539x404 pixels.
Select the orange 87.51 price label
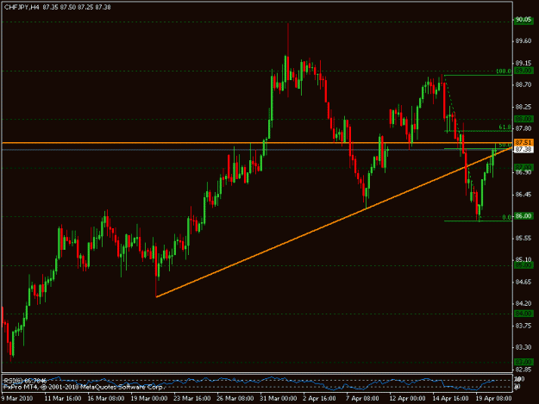(523, 142)
